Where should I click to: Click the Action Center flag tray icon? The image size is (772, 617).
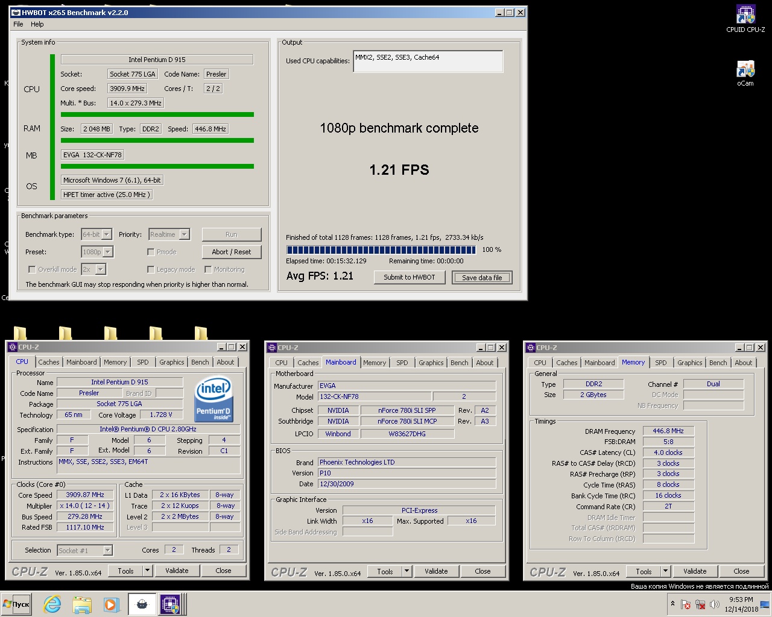686,604
